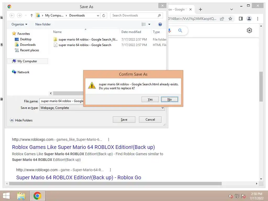Expand the address path dropdown arrow
This screenshot has width=268, height=201.
coord(98,15)
